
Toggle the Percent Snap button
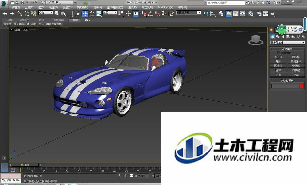tap(157, 13)
